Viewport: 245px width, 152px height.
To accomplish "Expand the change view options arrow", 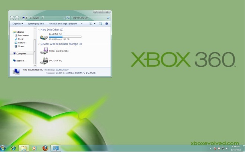I will pos(95,24).
